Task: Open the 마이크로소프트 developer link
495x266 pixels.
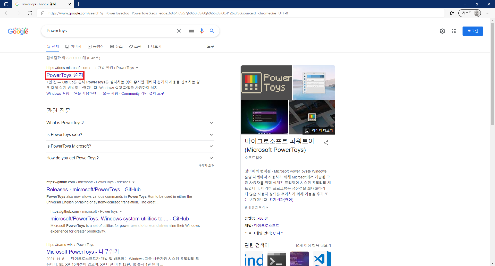Action: pos(266,226)
